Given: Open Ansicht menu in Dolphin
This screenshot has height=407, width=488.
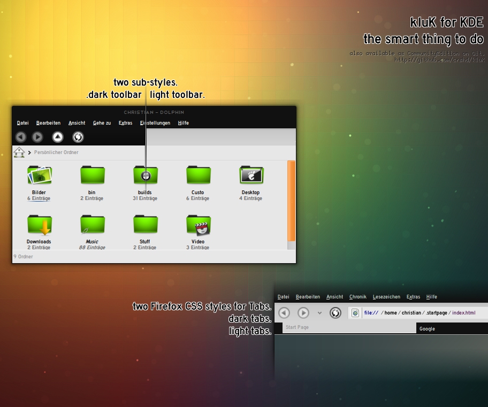Looking at the screenshot, I should pos(77,123).
